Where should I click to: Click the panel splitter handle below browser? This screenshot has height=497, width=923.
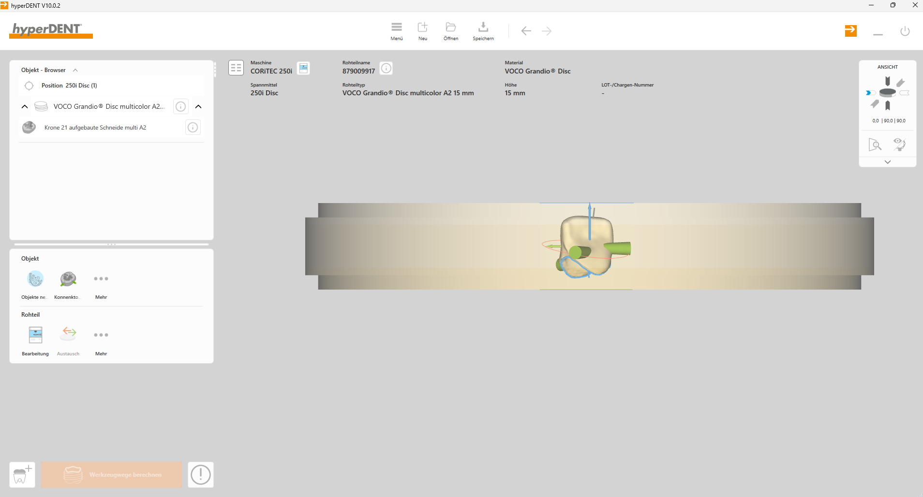click(111, 245)
